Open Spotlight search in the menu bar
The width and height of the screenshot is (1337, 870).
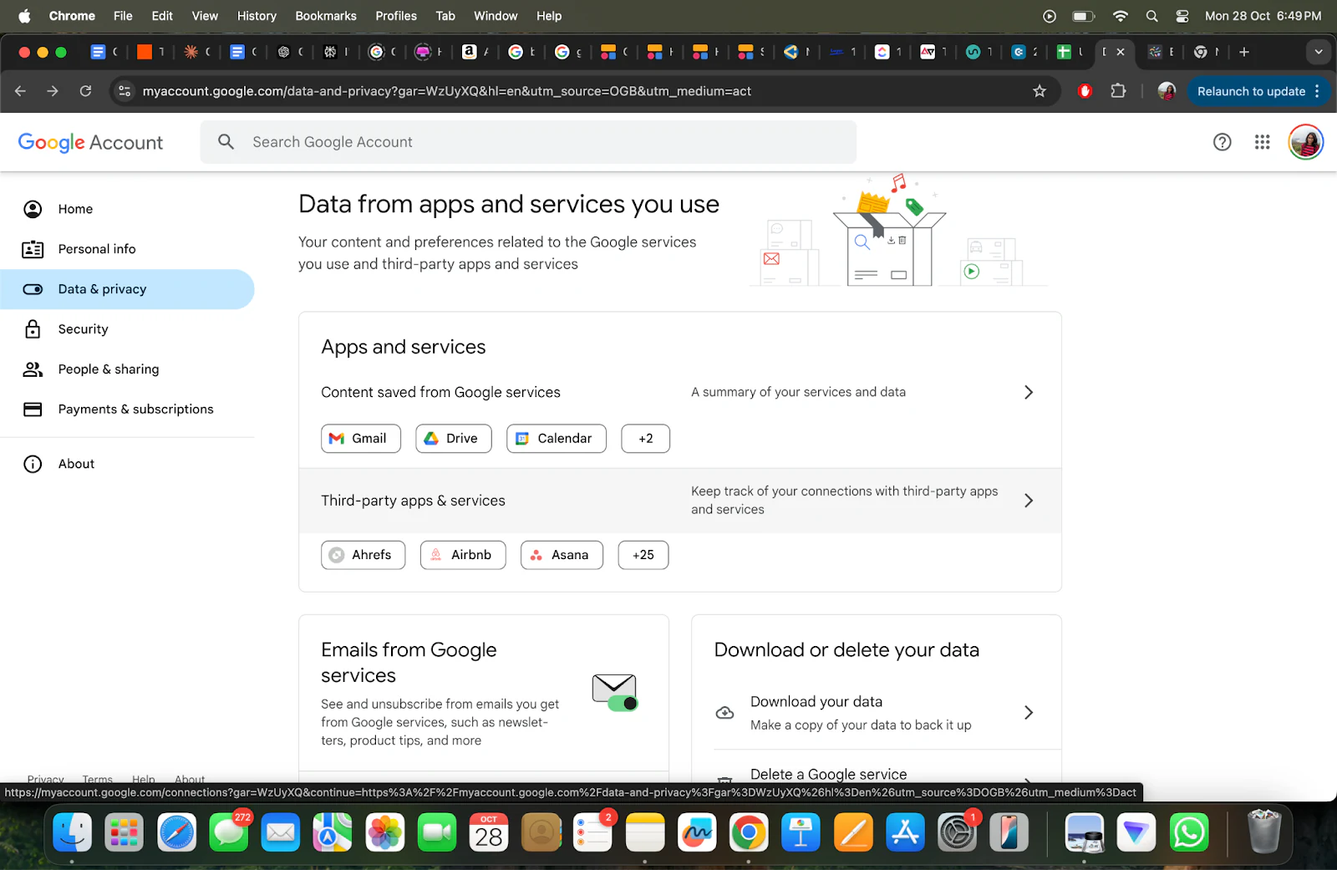coord(1151,16)
